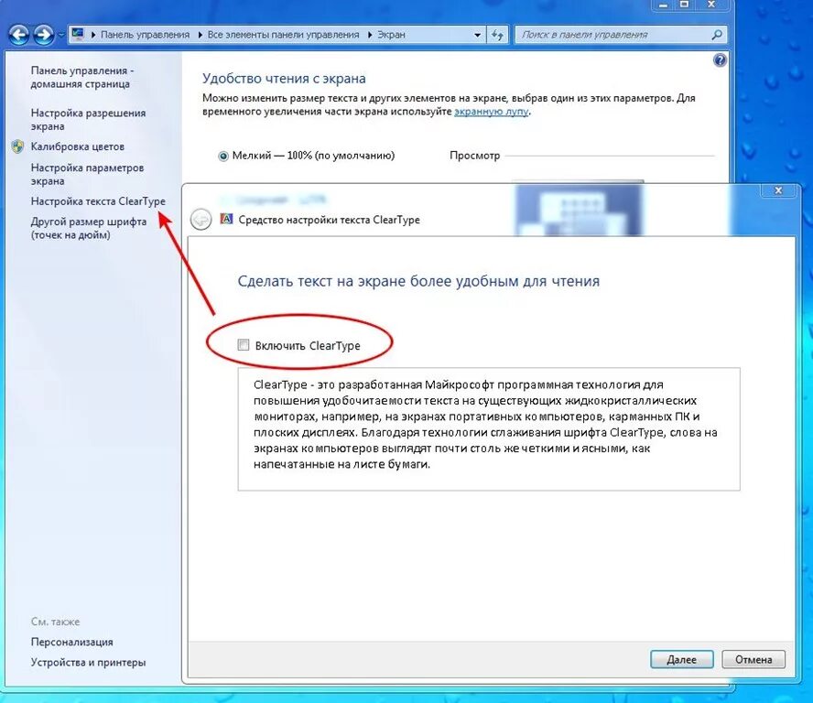Click the 'Далее' button in ClearType wizard
Image resolution: width=813 pixels, height=703 pixels.
(x=682, y=659)
